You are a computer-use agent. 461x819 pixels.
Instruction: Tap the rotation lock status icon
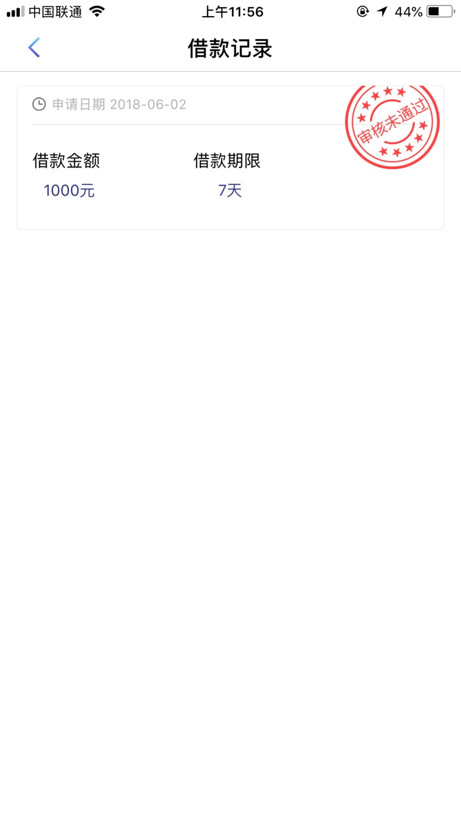click(363, 12)
